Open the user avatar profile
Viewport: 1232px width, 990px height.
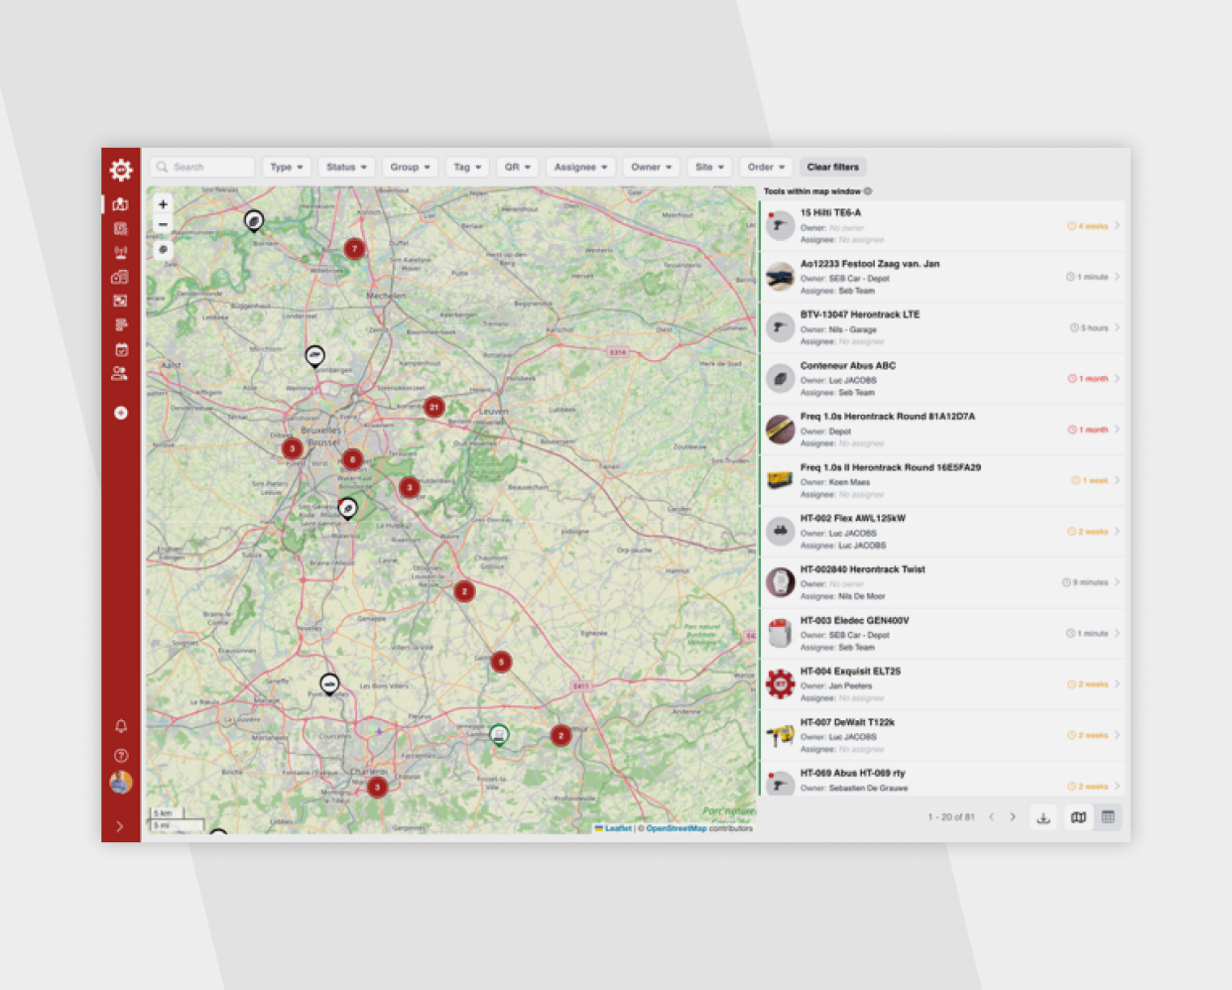point(121,783)
